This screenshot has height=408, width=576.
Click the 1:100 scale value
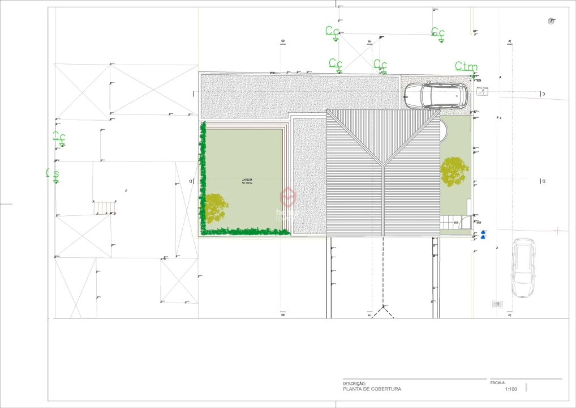pos(510,389)
